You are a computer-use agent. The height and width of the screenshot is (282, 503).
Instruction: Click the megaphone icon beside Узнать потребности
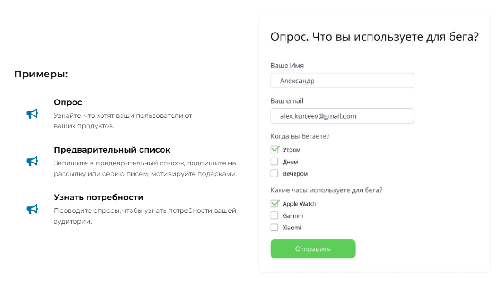[32, 209]
